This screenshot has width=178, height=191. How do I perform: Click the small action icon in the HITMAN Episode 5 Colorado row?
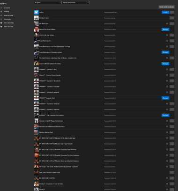(x=167, y=87)
